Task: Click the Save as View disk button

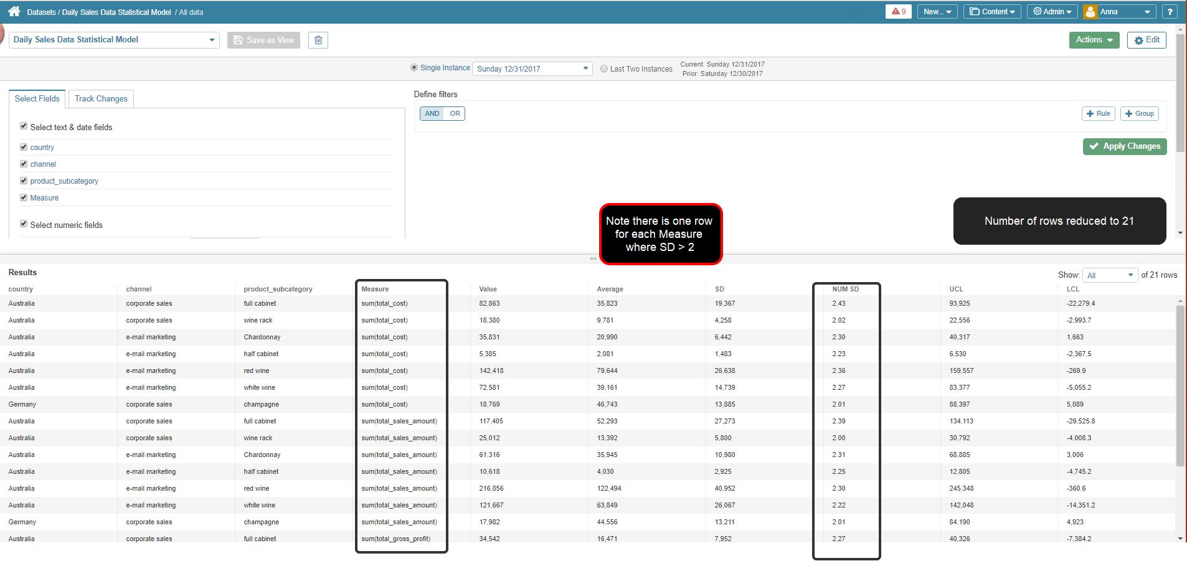Action: point(263,40)
